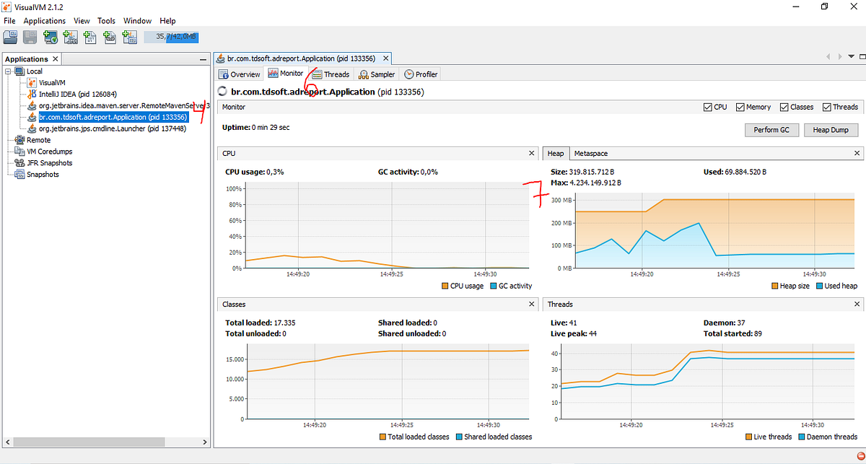Click the Perform GC button

pos(771,130)
